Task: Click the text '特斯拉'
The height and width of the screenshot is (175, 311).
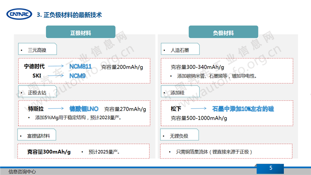Action: point(36,109)
